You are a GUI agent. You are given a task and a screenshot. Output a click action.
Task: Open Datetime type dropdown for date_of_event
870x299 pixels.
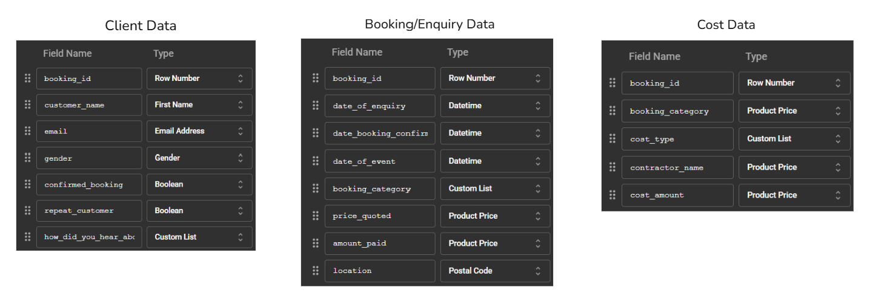(x=495, y=161)
